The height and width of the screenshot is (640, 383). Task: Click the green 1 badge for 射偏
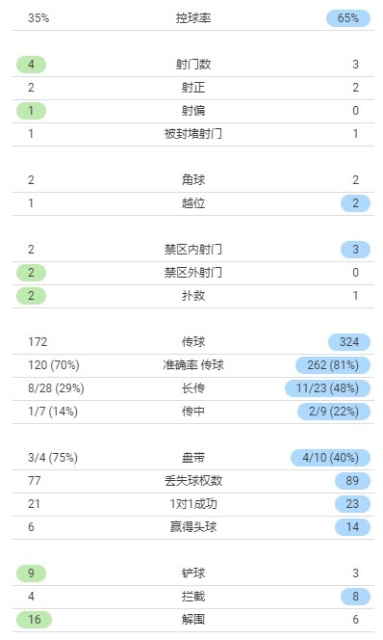click(31, 111)
